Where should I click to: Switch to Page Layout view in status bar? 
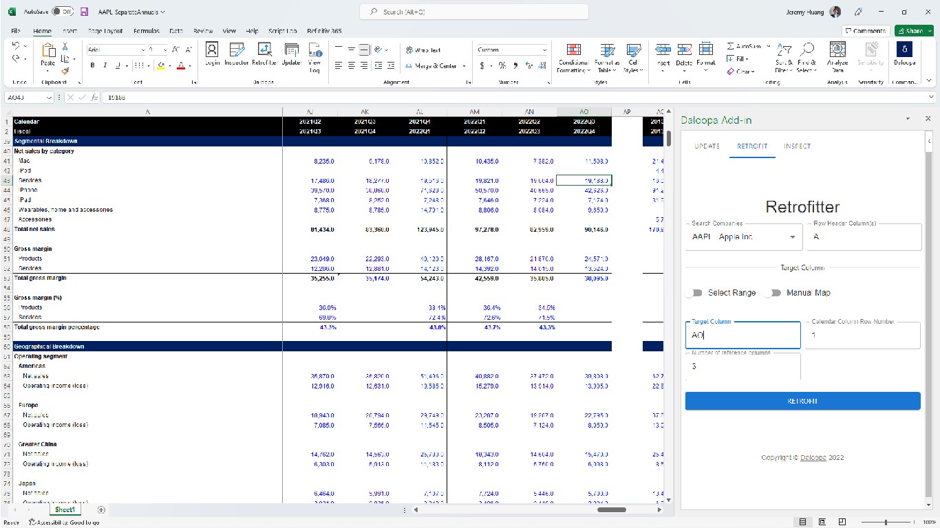click(x=822, y=522)
